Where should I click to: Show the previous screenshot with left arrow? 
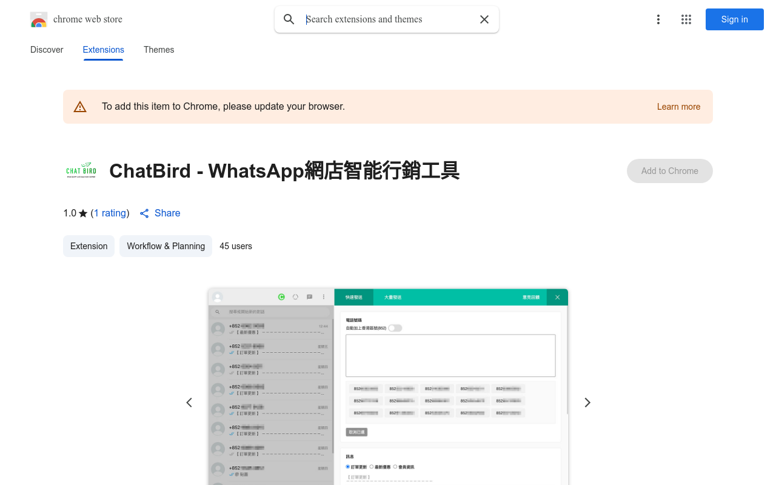tap(189, 403)
